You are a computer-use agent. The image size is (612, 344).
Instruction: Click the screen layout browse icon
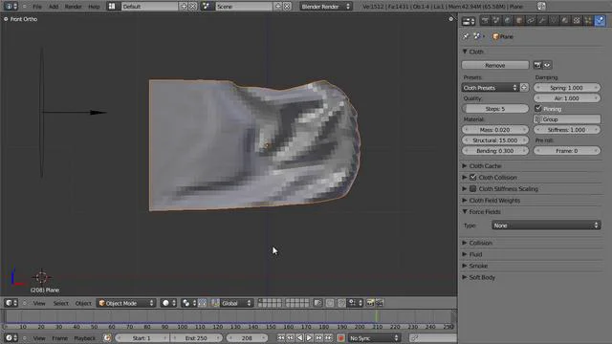click(112, 7)
